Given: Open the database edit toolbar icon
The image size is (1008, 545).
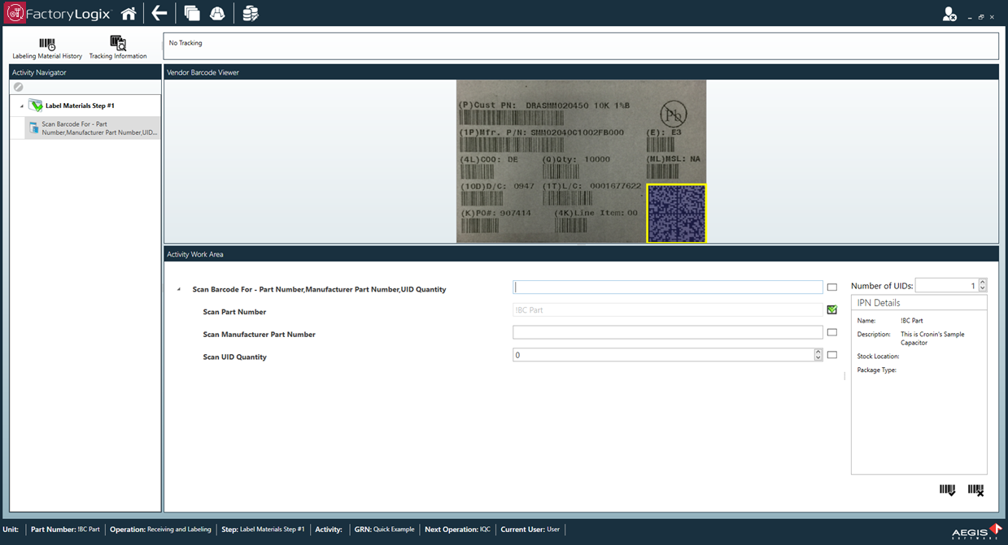Looking at the screenshot, I should (x=250, y=12).
